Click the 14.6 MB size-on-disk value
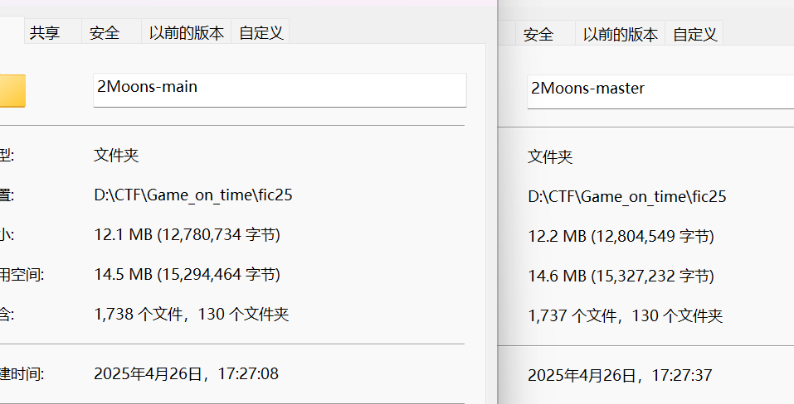This screenshot has height=404, width=794. tap(621, 276)
